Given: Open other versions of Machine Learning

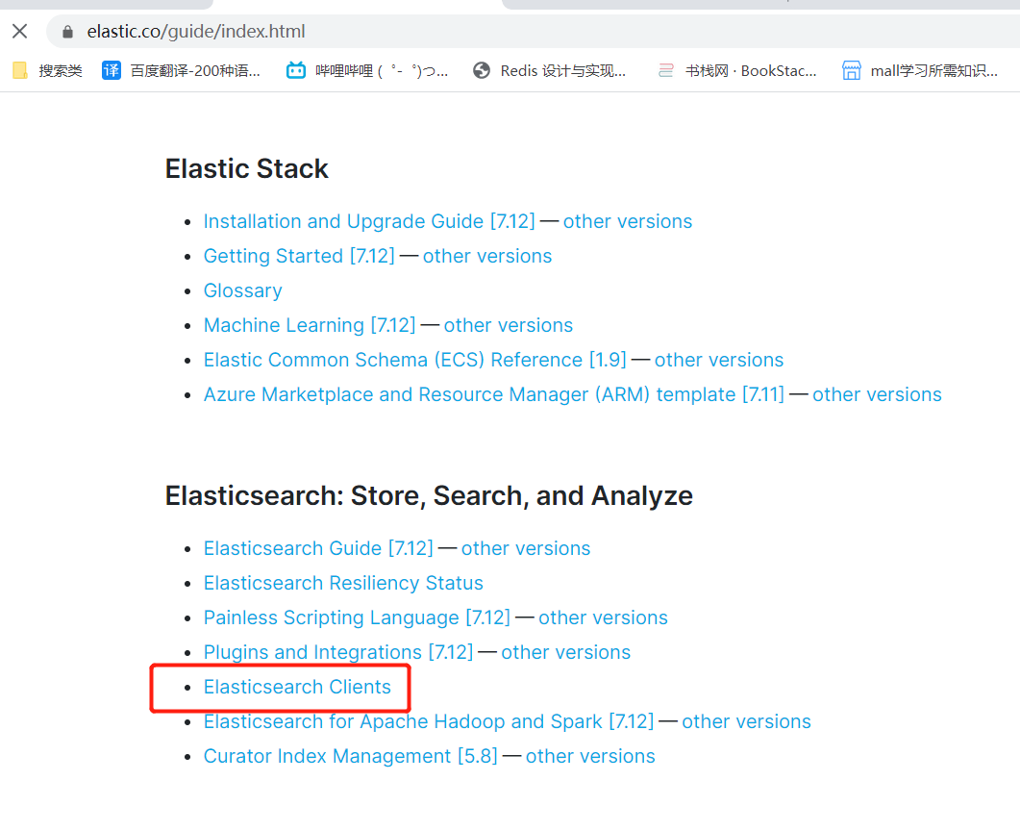Looking at the screenshot, I should point(508,325).
